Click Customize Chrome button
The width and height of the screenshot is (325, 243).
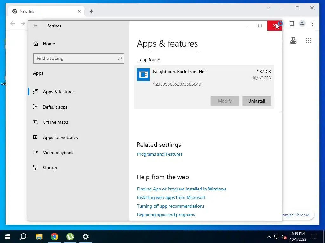(298, 215)
